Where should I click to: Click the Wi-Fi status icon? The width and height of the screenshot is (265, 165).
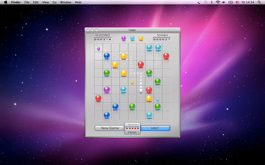pyautogui.click(x=218, y=2)
